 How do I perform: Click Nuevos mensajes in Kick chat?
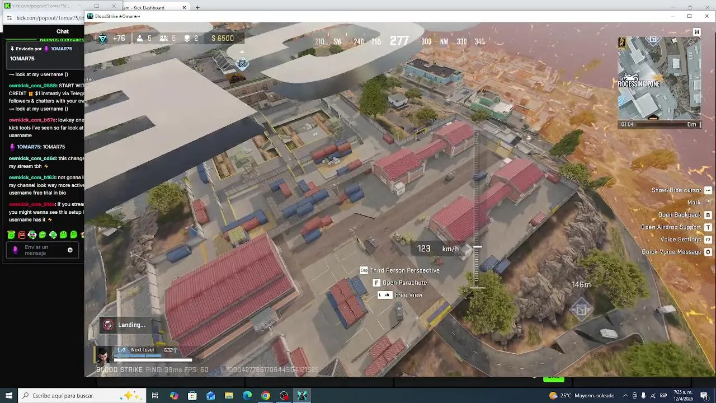pos(61,40)
